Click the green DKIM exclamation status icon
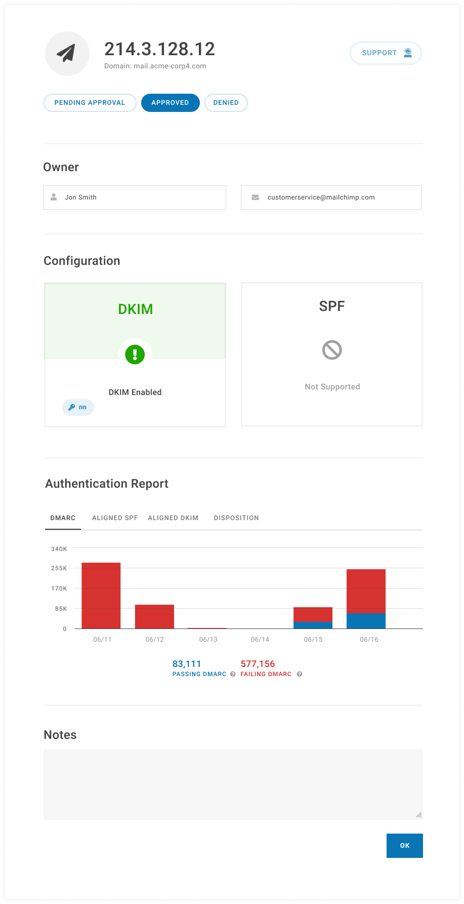This screenshot has height=904, width=464. 135,354
